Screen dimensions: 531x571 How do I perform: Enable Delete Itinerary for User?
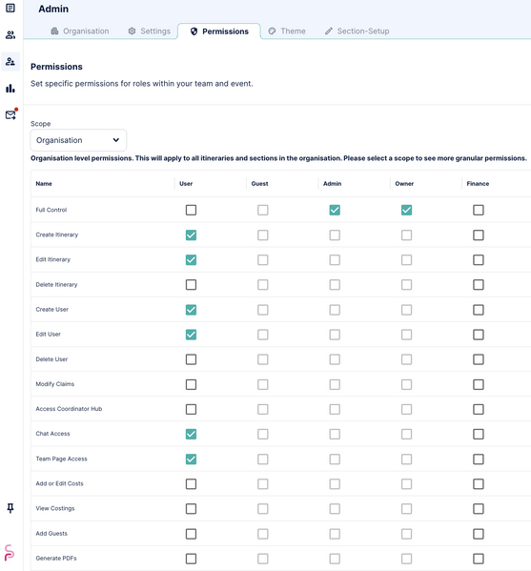pyautogui.click(x=191, y=285)
